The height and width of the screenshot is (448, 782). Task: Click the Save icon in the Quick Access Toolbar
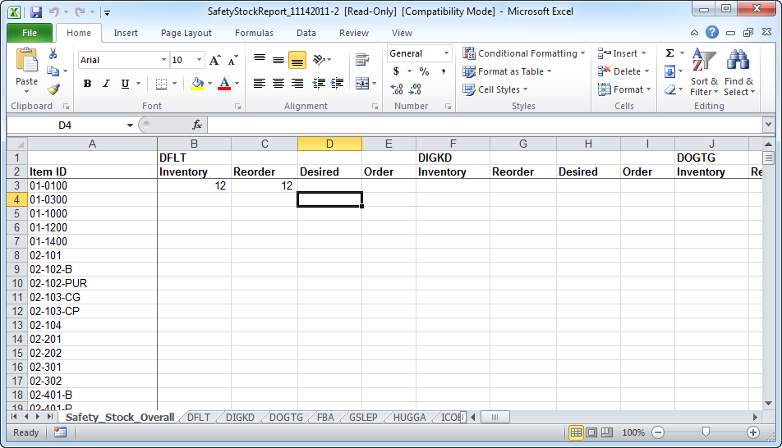pos(36,12)
